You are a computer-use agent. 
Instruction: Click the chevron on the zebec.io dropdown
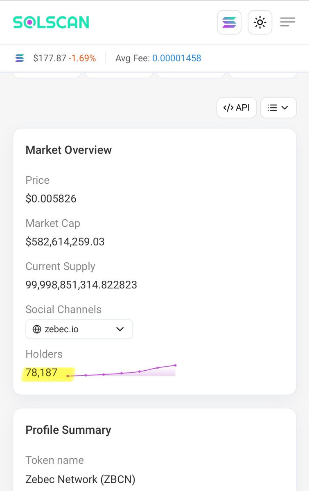(120, 329)
